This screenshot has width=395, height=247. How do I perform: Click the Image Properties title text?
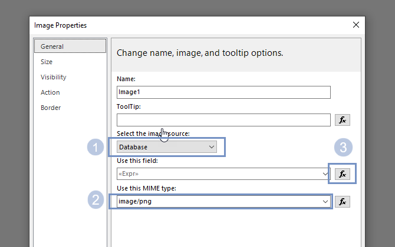(60, 25)
